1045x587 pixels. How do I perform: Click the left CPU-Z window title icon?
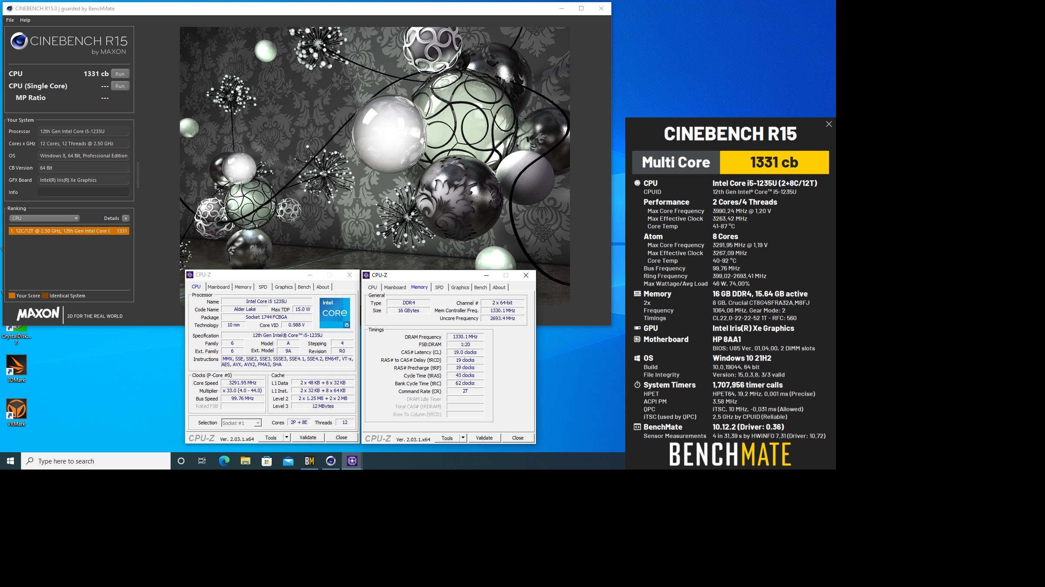tap(190, 275)
